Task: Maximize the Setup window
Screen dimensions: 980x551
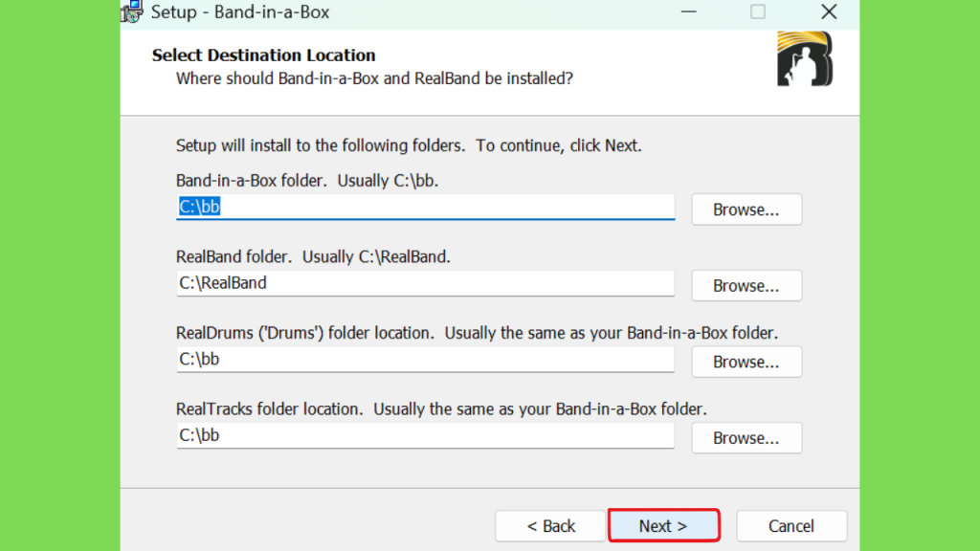Action: click(758, 11)
